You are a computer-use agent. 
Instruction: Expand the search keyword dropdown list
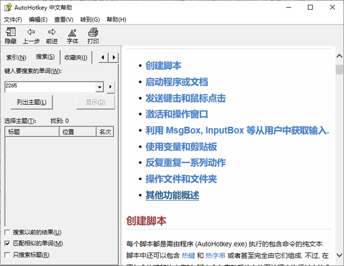tap(99, 87)
